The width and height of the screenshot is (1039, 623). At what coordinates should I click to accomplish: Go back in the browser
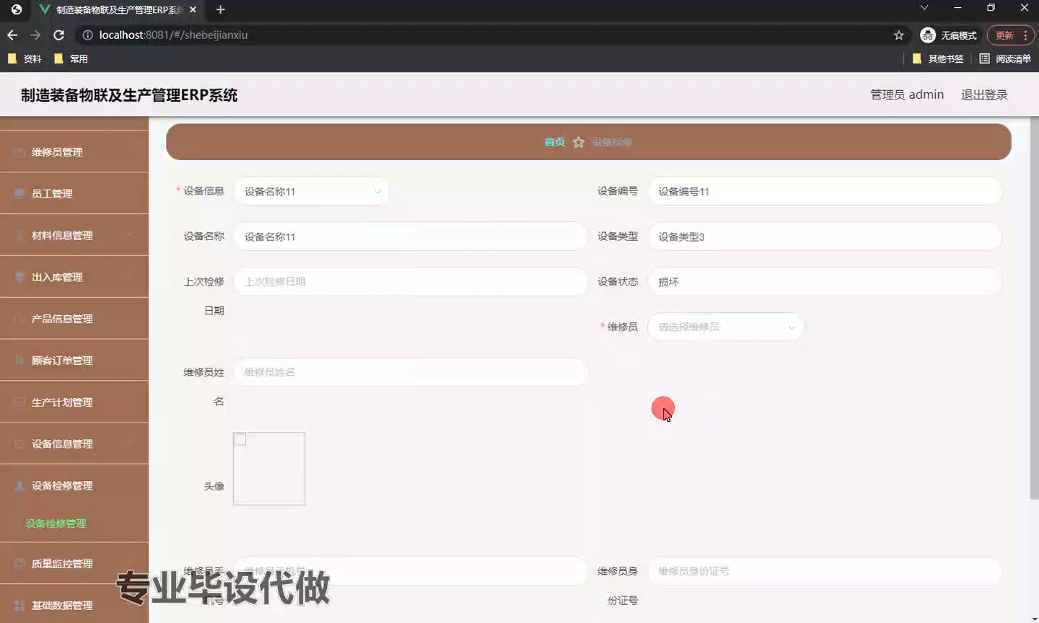[x=12, y=35]
